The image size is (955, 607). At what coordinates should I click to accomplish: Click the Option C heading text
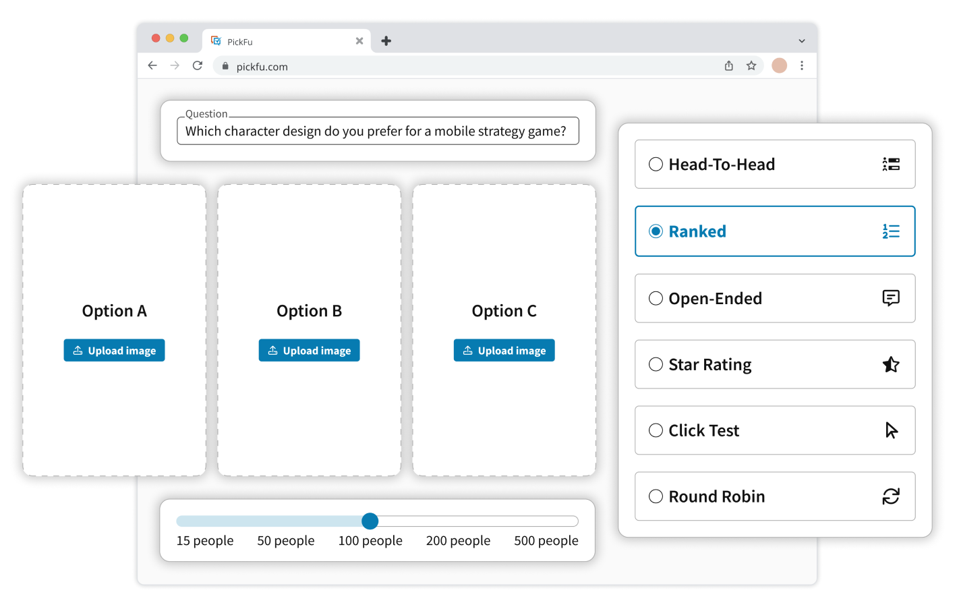click(x=504, y=311)
